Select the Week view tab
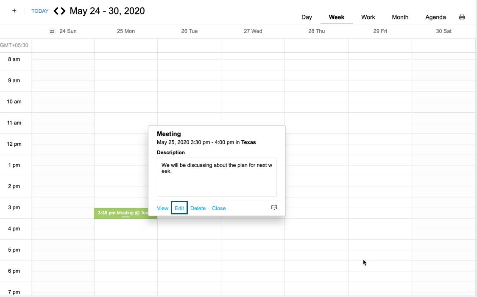Image resolution: width=477 pixels, height=297 pixels. point(337,17)
